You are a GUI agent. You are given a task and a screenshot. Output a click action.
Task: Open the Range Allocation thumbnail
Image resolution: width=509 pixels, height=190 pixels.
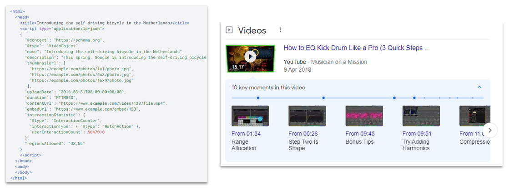(x=250, y=116)
